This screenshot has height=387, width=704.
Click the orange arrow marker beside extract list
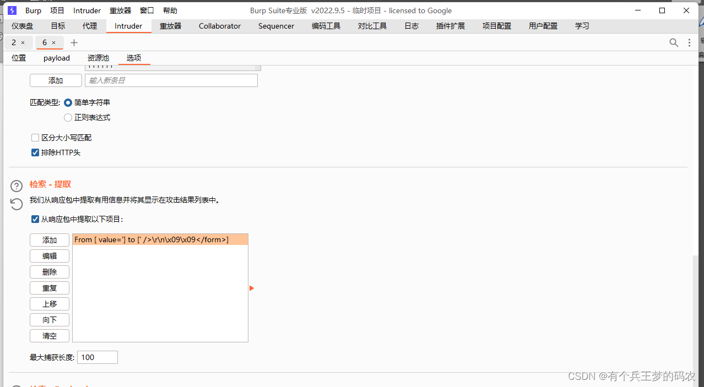(252, 287)
